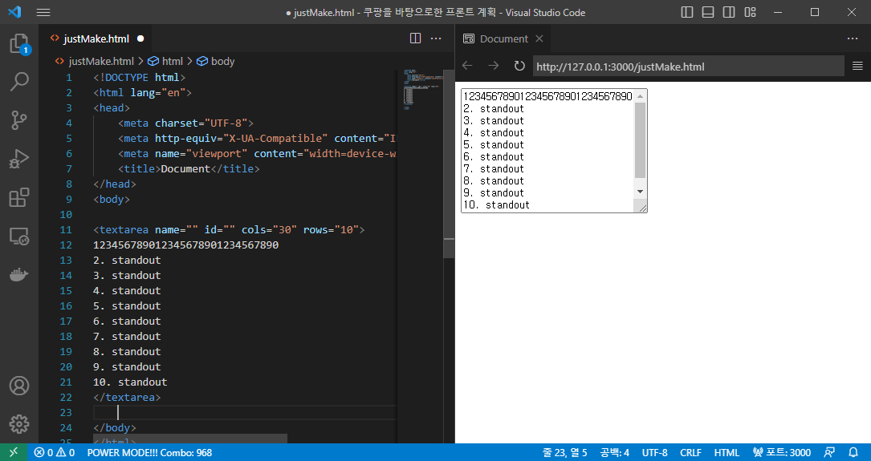The height and width of the screenshot is (461, 871).
Task: Open the Run and Debug view
Action: pos(19,159)
